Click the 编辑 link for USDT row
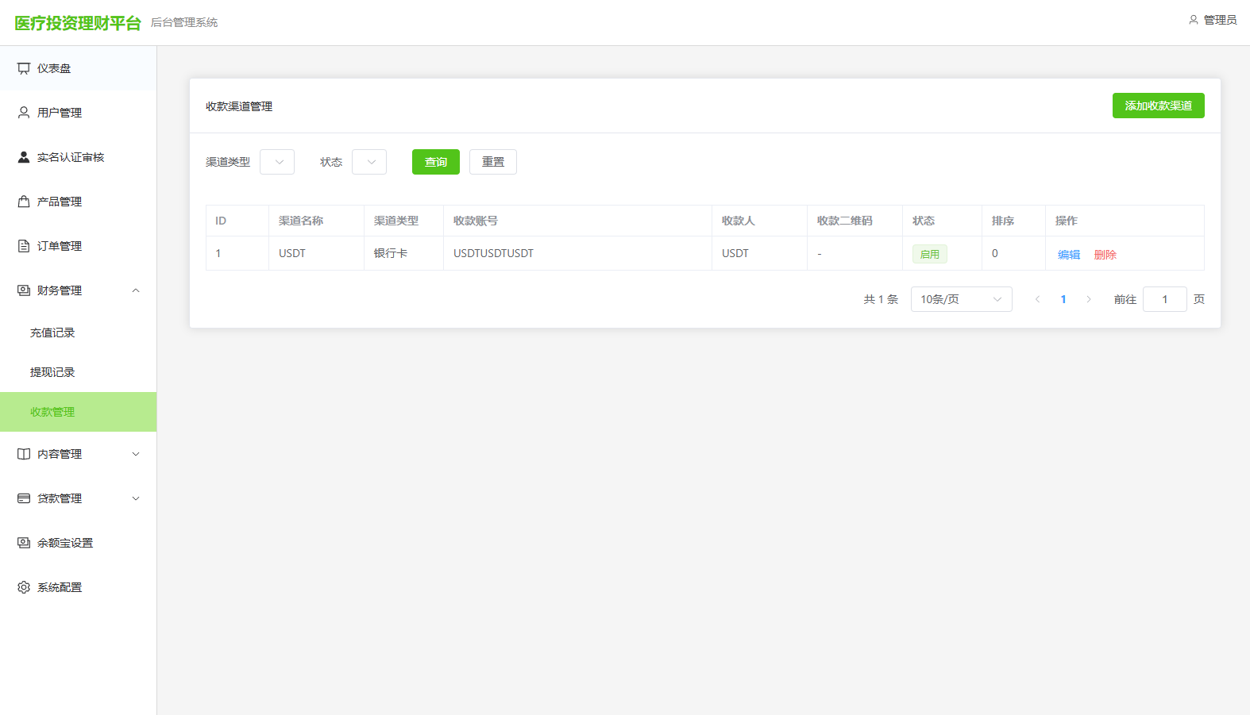Image resolution: width=1250 pixels, height=715 pixels. [x=1069, y=255]
